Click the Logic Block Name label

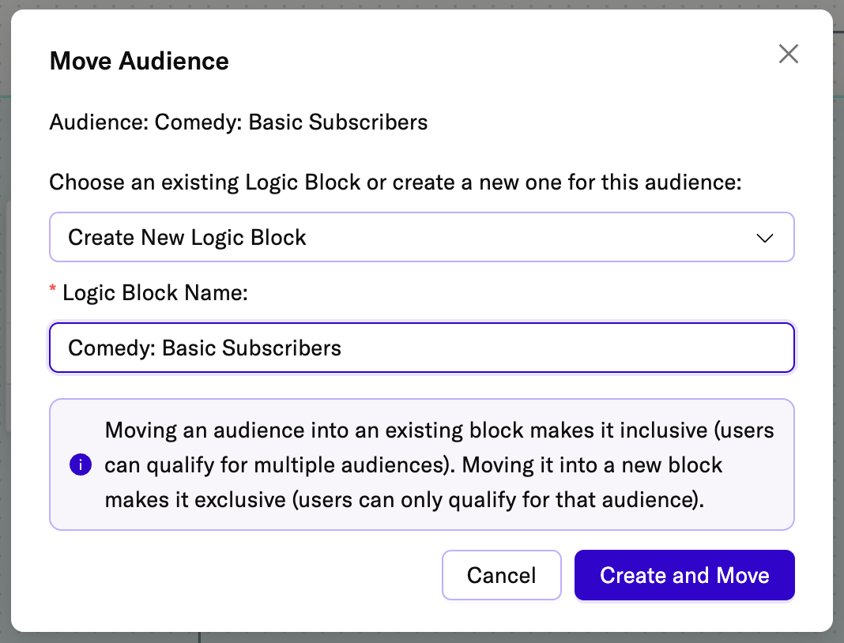[154, 292]
